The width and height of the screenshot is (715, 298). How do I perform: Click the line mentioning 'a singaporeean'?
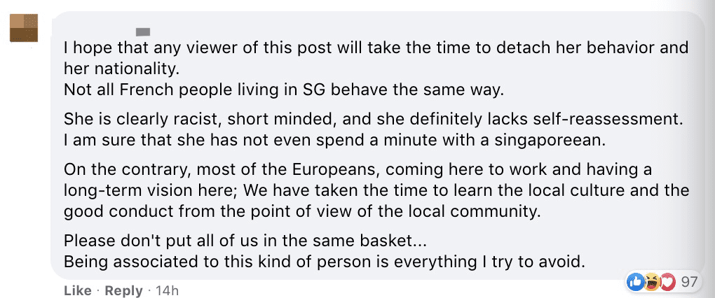334,141
